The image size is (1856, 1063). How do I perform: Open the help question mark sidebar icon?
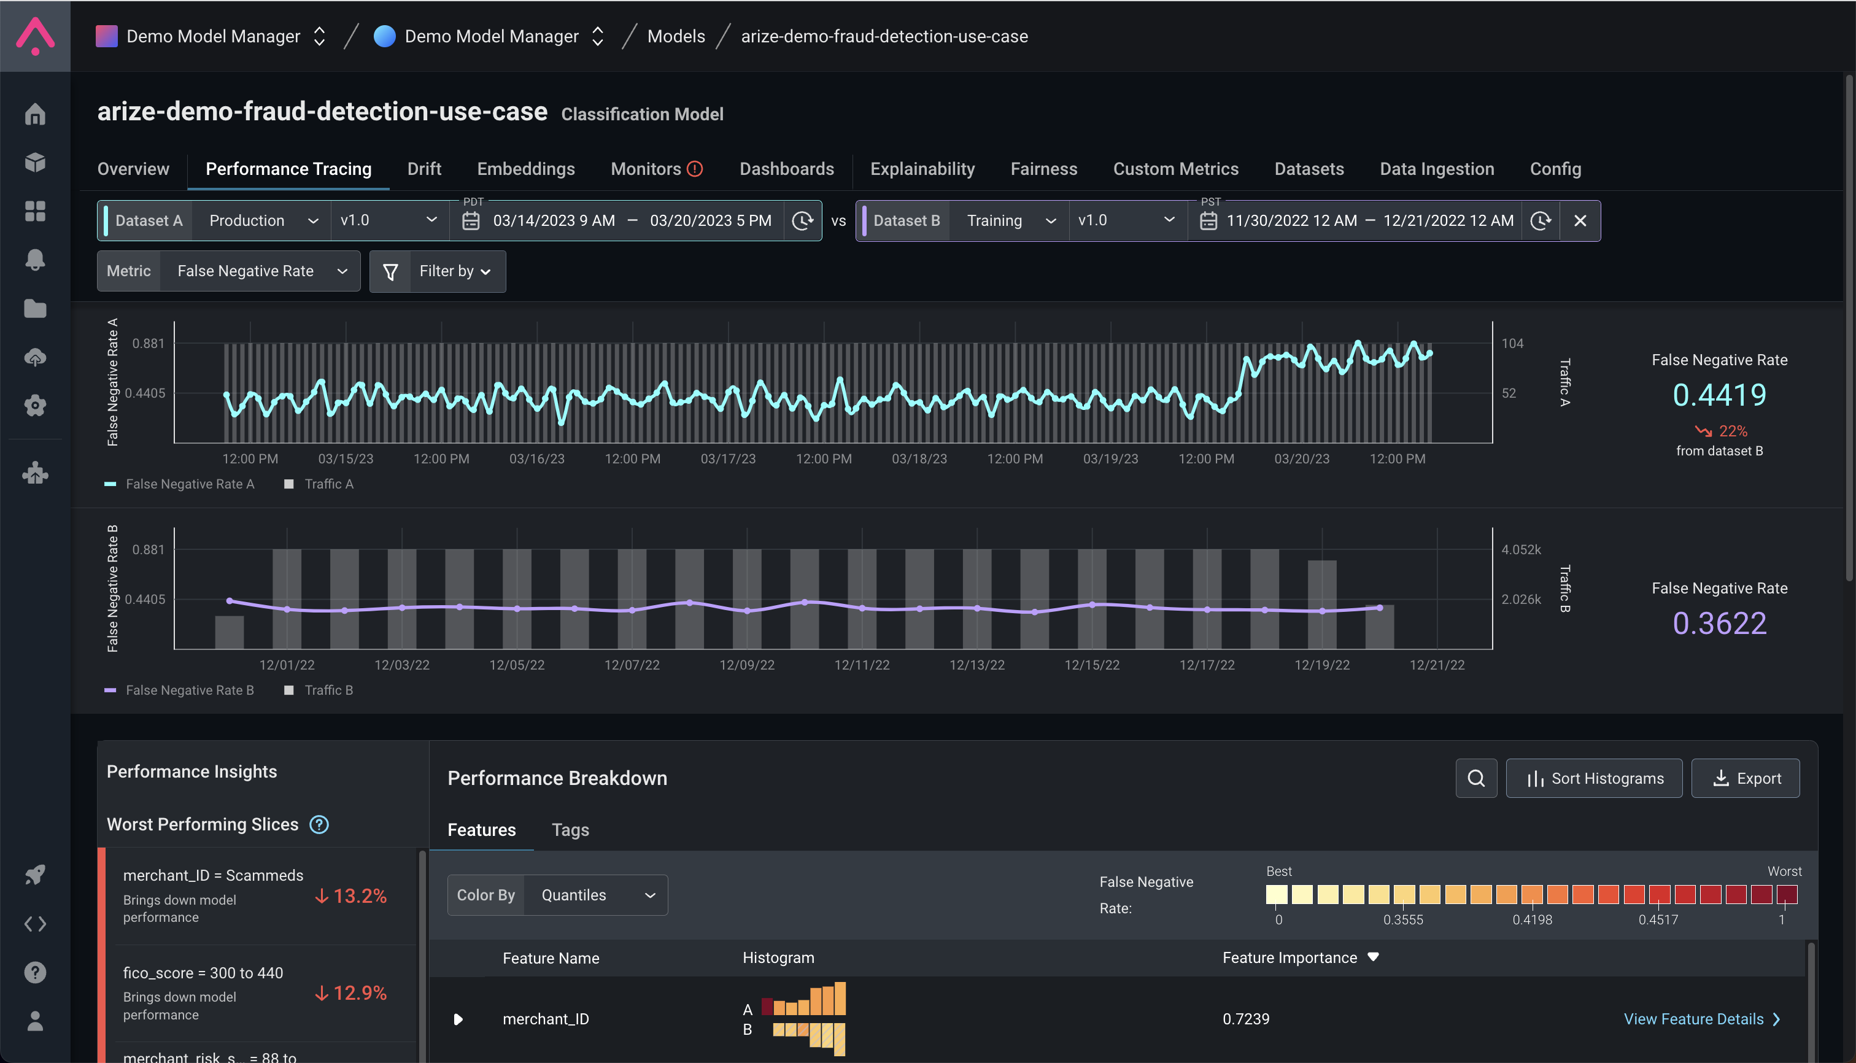pyautogui.click(x=35, y=972)
